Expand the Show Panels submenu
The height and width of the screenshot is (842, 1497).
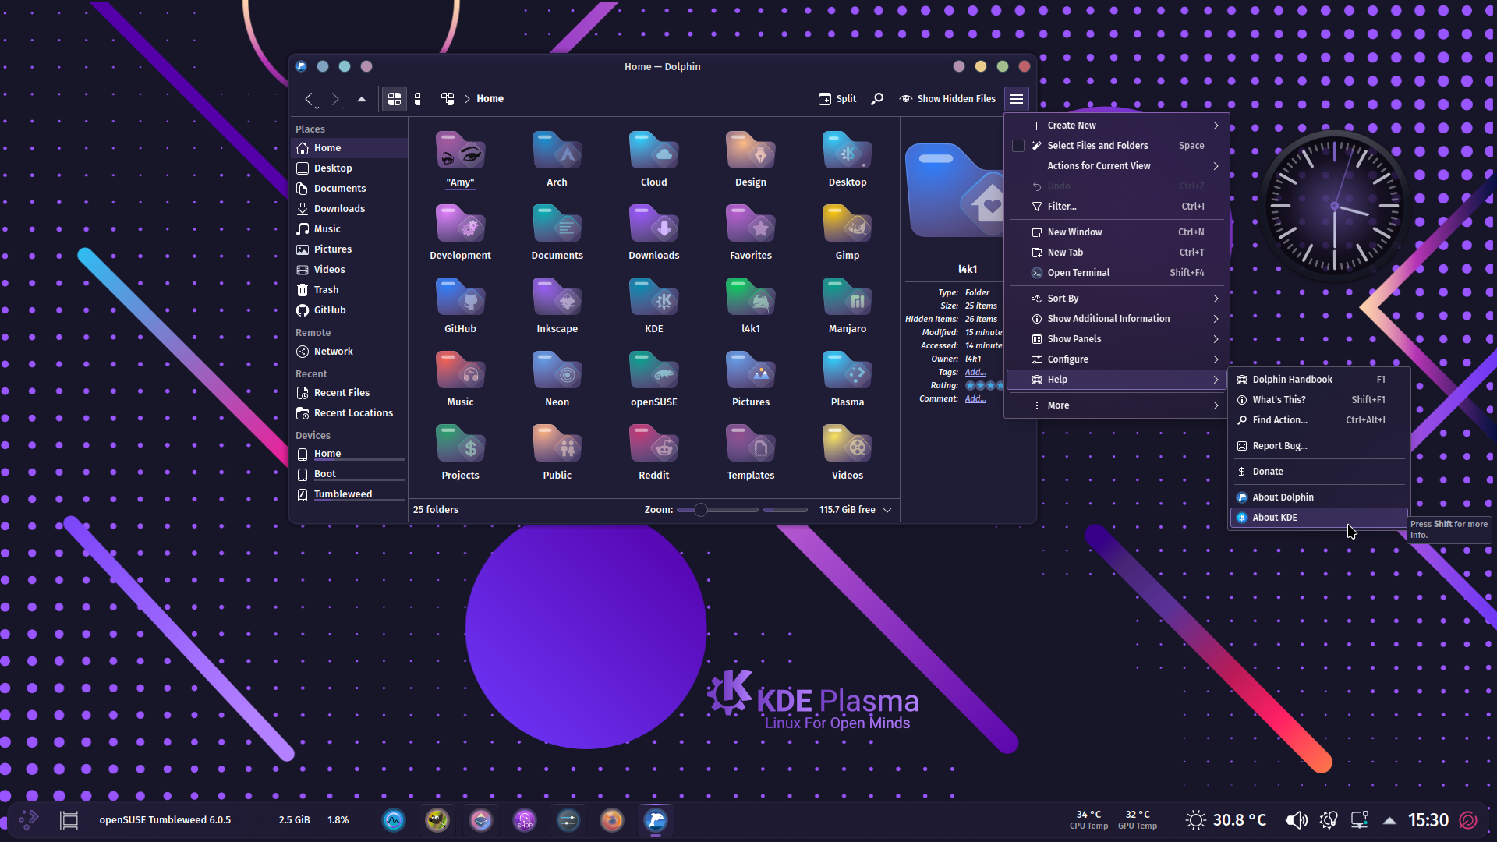click(x=1118, y=339)
